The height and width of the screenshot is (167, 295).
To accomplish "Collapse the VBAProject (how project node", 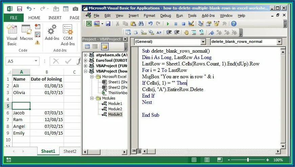I will pos(85,71).
